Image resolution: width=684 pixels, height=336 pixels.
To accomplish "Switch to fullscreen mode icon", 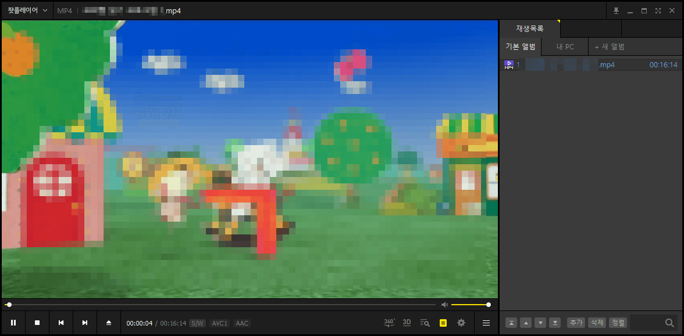I will pos(658,11).
